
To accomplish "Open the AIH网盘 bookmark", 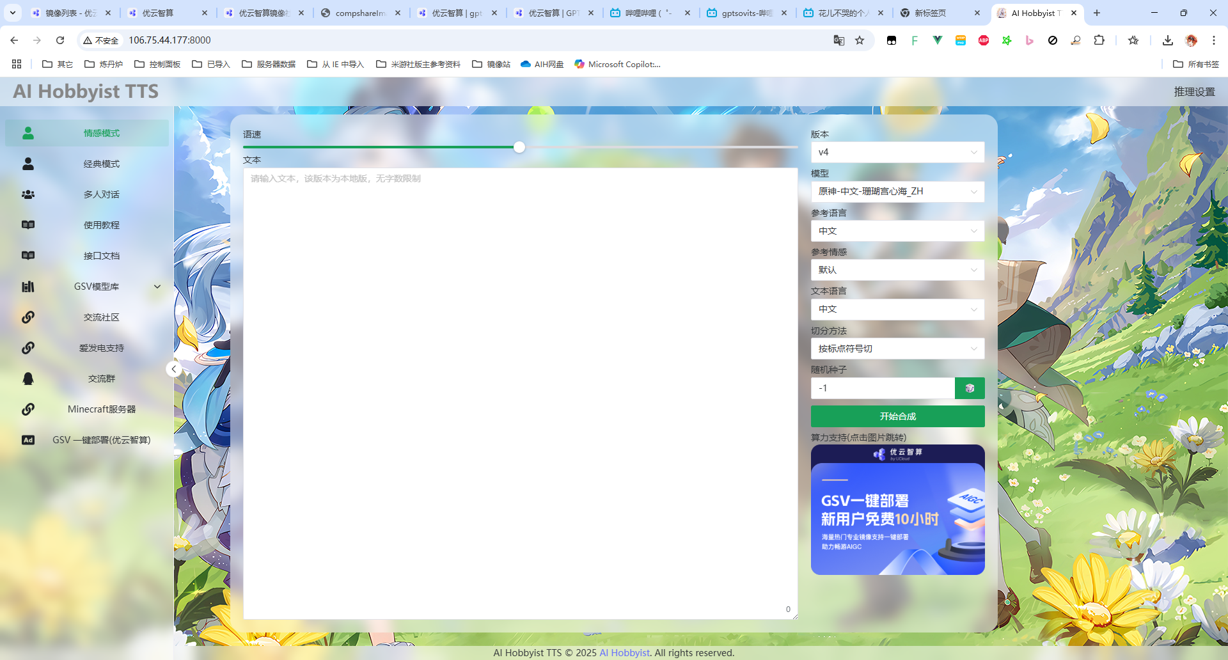I will (x=542, y=64).
